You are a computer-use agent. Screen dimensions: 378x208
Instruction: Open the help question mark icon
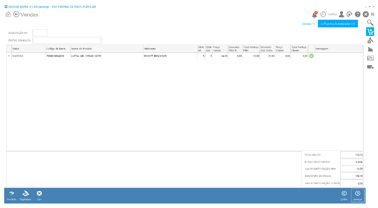click(357, 14)
